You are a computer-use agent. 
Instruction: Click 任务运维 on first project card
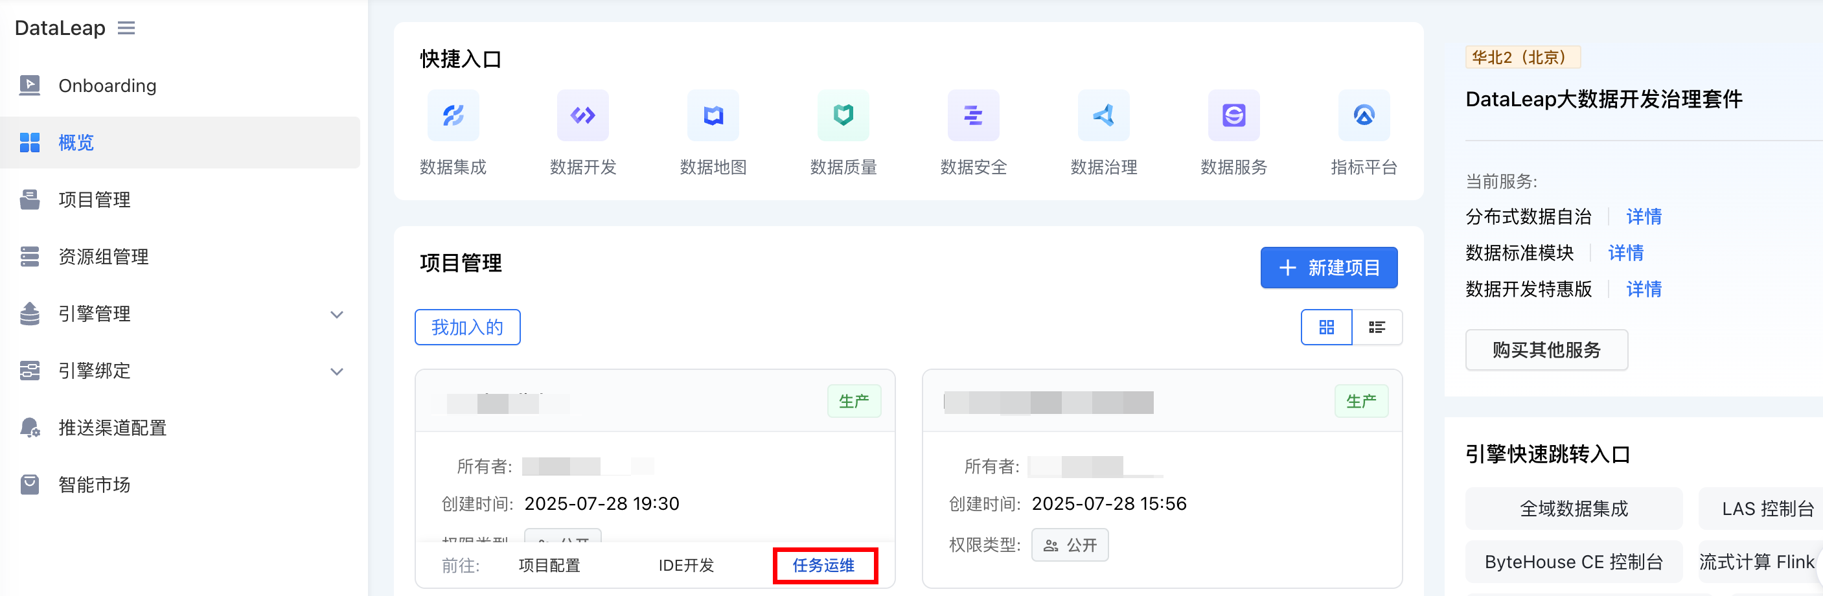point(824,566)
